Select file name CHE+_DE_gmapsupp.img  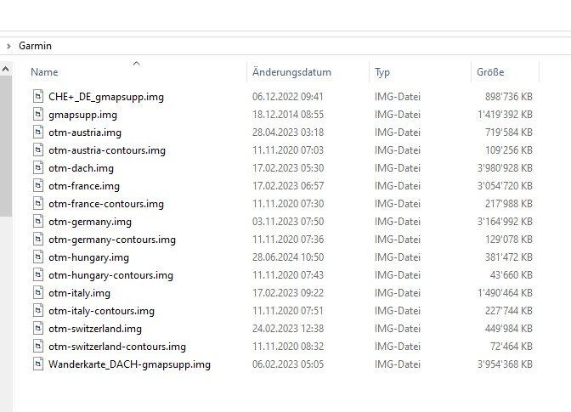[106, 97]
